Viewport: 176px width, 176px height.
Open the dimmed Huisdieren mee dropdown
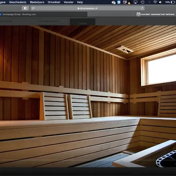[x=52, y=22]
